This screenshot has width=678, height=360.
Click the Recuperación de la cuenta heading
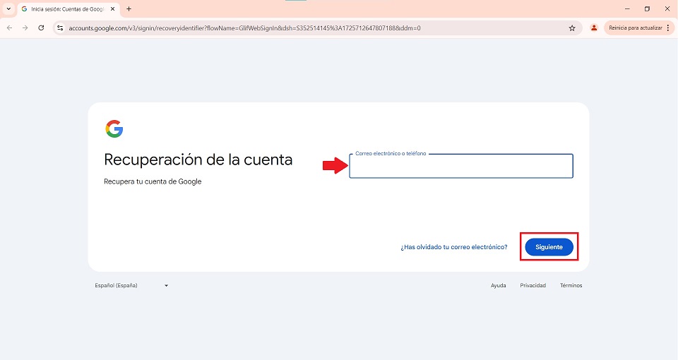pos(198,160)
